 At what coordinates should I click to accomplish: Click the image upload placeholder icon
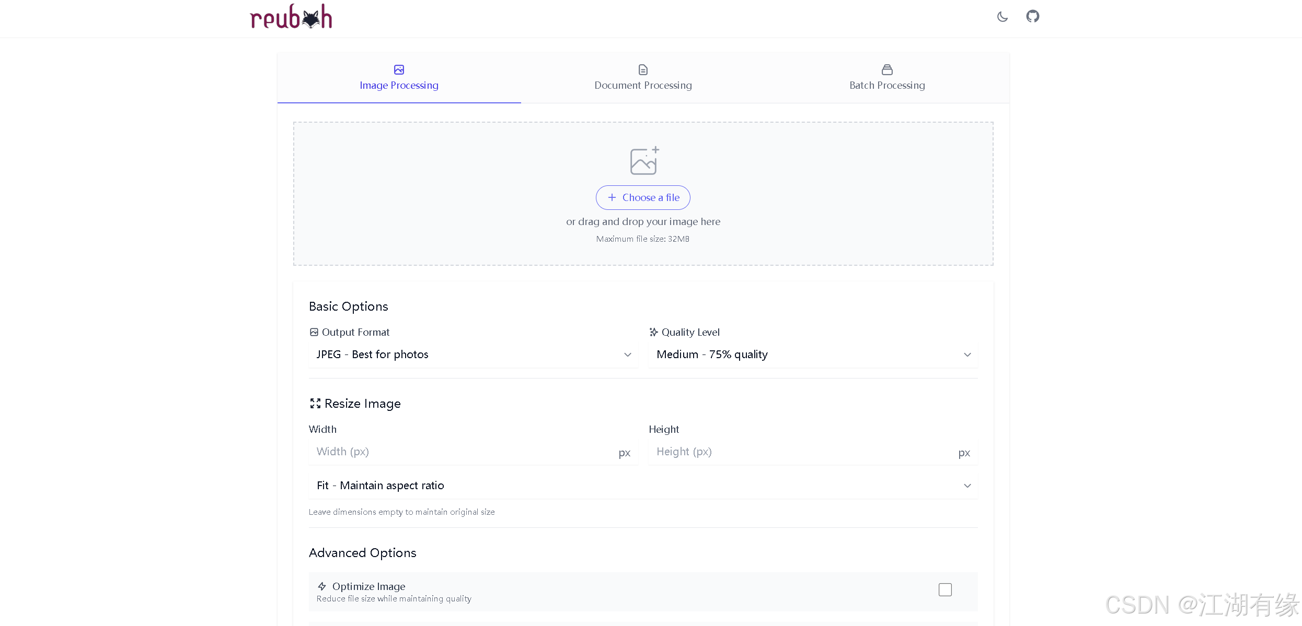click(x=643, y=161)
